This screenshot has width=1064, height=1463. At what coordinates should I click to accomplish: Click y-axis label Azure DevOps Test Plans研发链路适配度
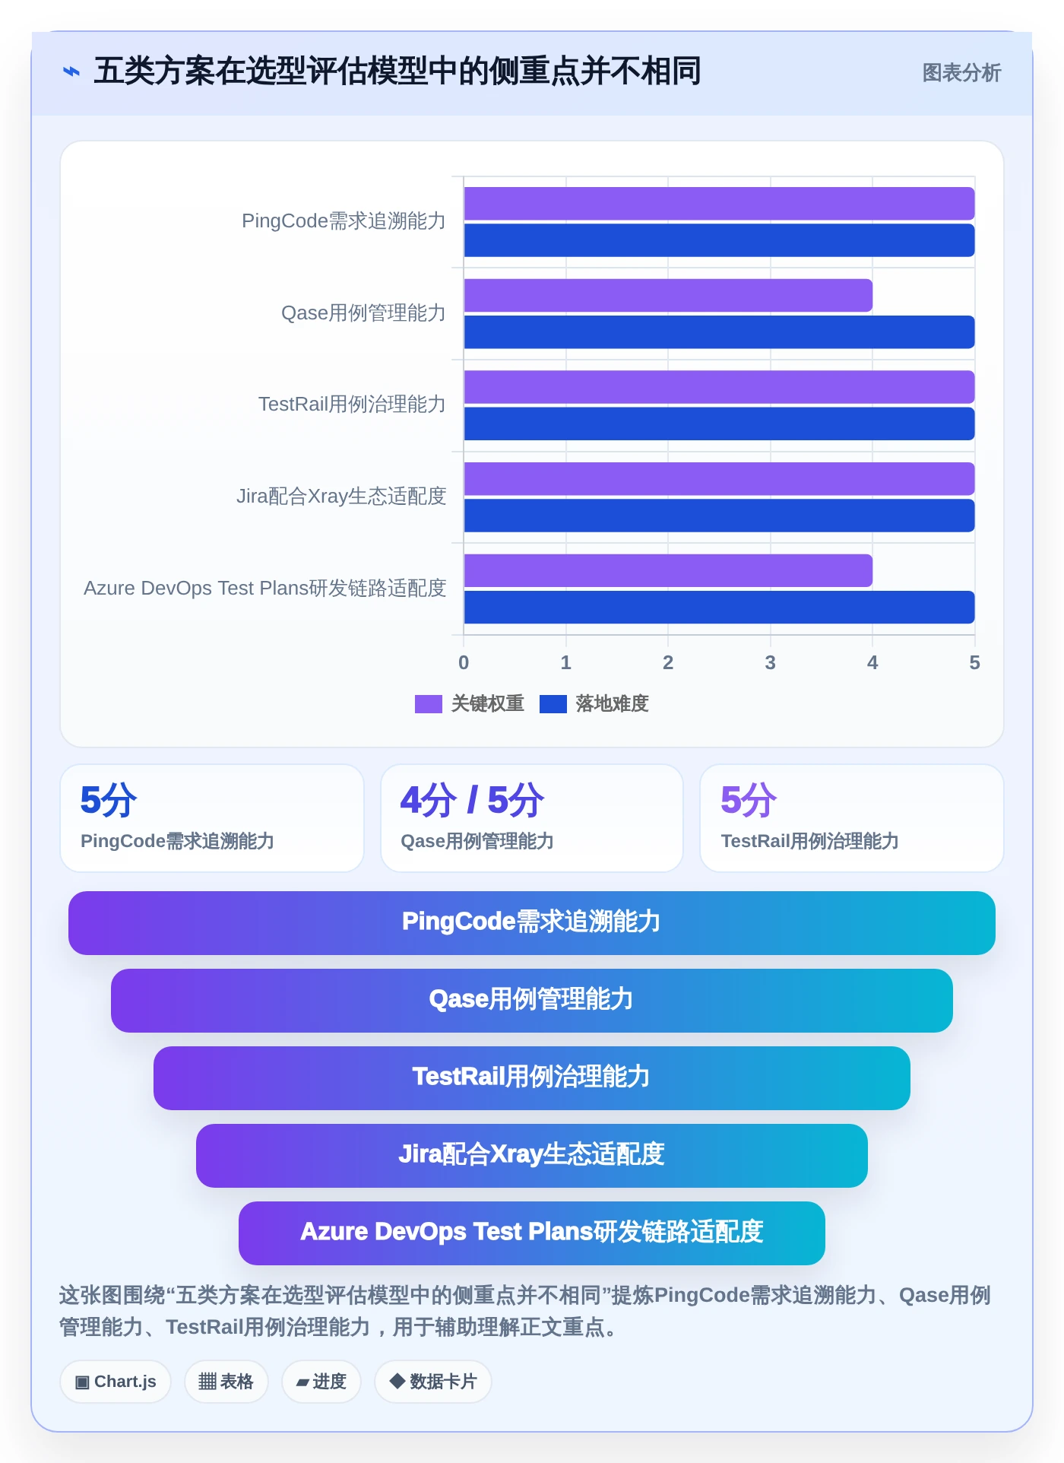point(264,589)
